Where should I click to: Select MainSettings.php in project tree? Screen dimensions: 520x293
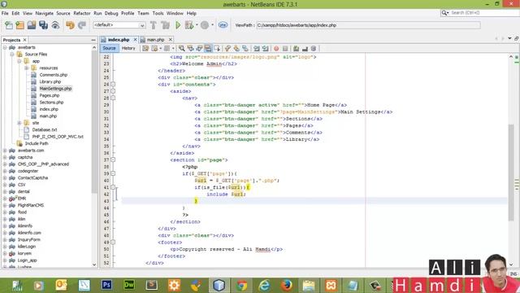(55, 89)
